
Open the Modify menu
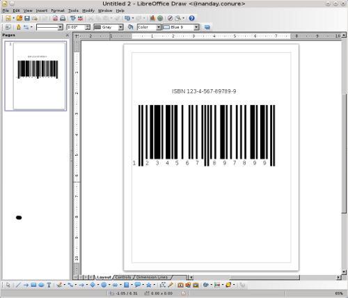click(88, 10)
